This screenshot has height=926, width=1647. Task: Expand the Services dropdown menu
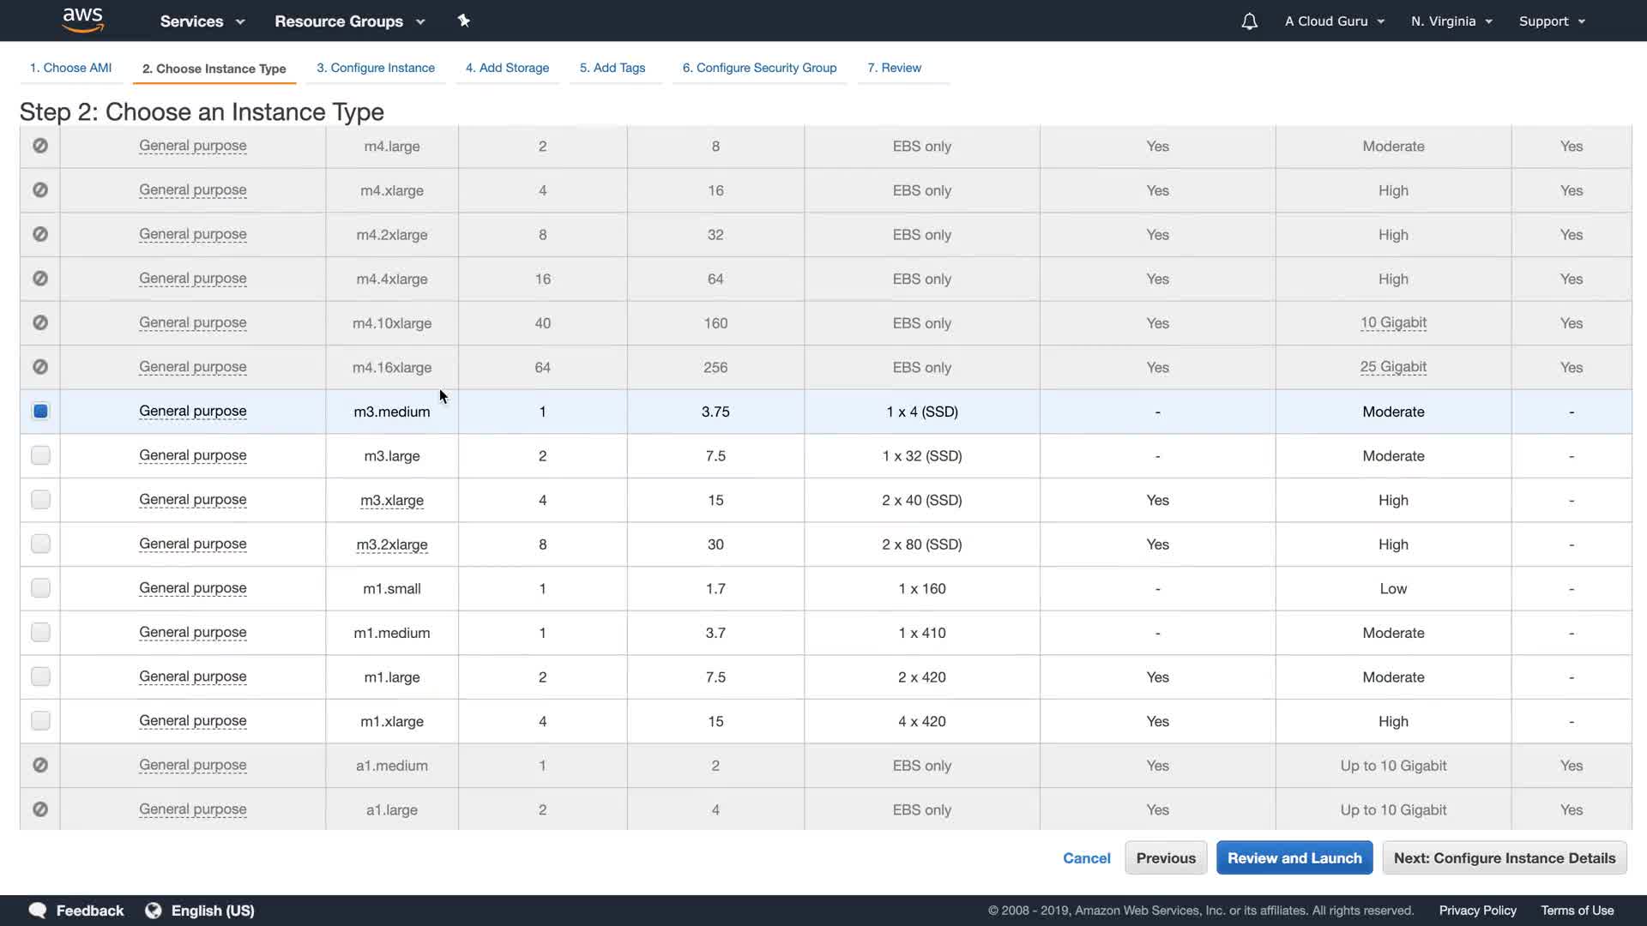click(202, 21)
